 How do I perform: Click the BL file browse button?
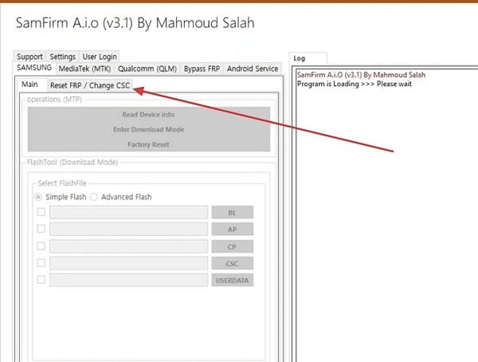tap(232, 213)
